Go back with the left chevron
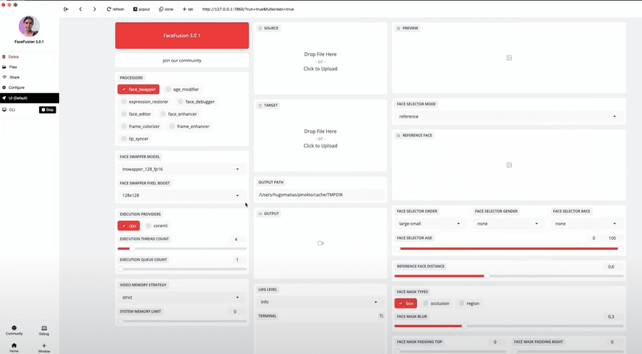The height and width of the screenshot is (354, 642). pyautogui.click(x=80, y=9)
